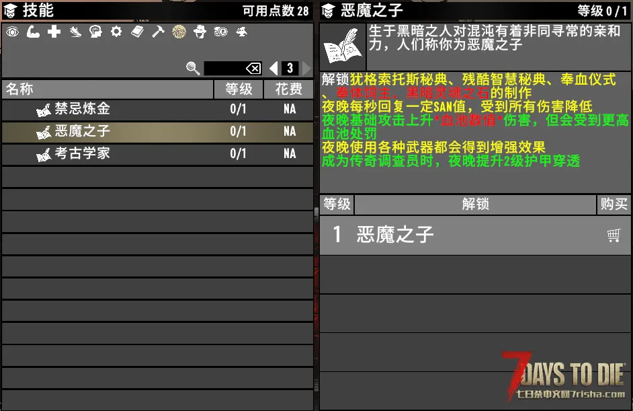Select the hammer crafting category icon
This screenshot has width=633, height=411.
click(158, 32)
